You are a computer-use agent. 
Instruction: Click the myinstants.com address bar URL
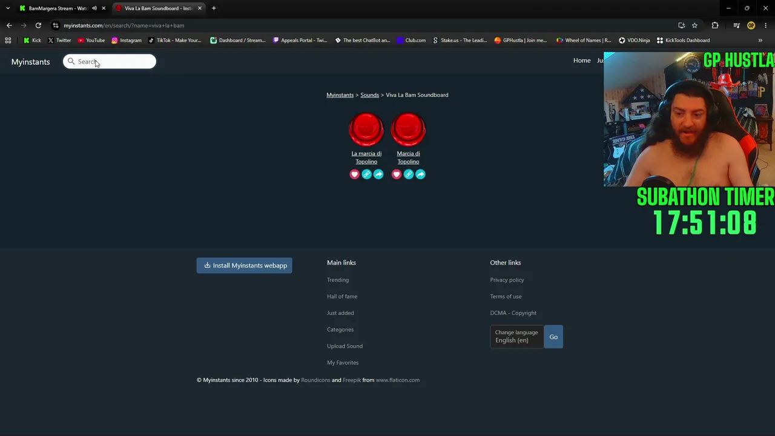pyautogui.click(x=124, y=25)
